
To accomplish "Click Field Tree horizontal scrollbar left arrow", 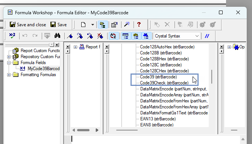I will (x=74, y=130).
